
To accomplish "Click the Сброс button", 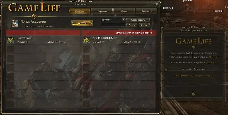I will [144, 25].
